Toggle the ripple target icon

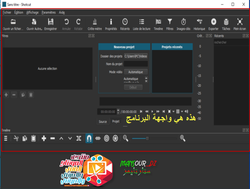tap(107, 139)
